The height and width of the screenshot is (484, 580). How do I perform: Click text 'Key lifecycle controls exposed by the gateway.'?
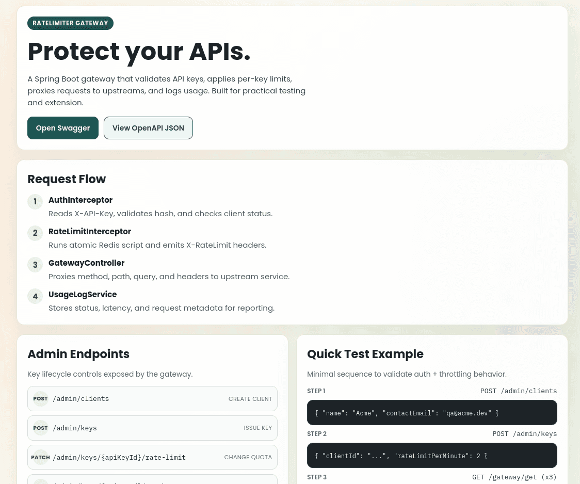tap(110, 374)
